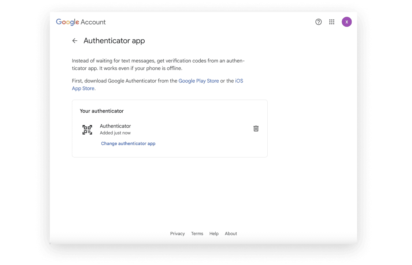This screenshot has height=265, width=412.
Task: Open the Terms footer link
Action: click(197, 234)
